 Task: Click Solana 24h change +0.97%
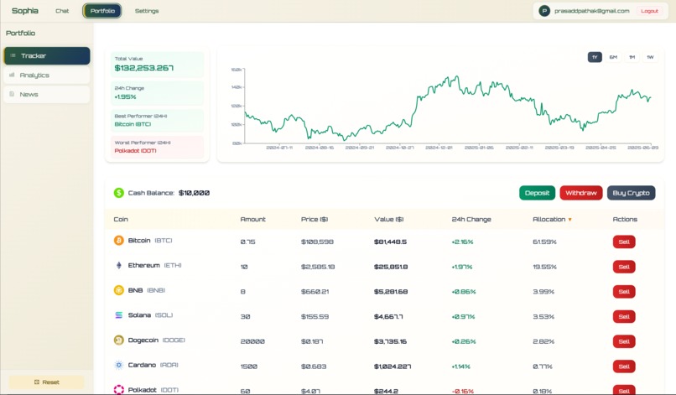click(463, 316)
